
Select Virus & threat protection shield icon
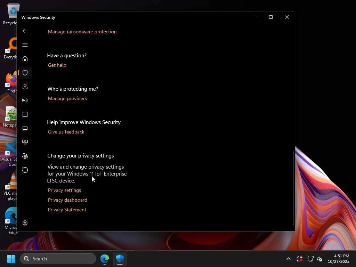(25, 73)
